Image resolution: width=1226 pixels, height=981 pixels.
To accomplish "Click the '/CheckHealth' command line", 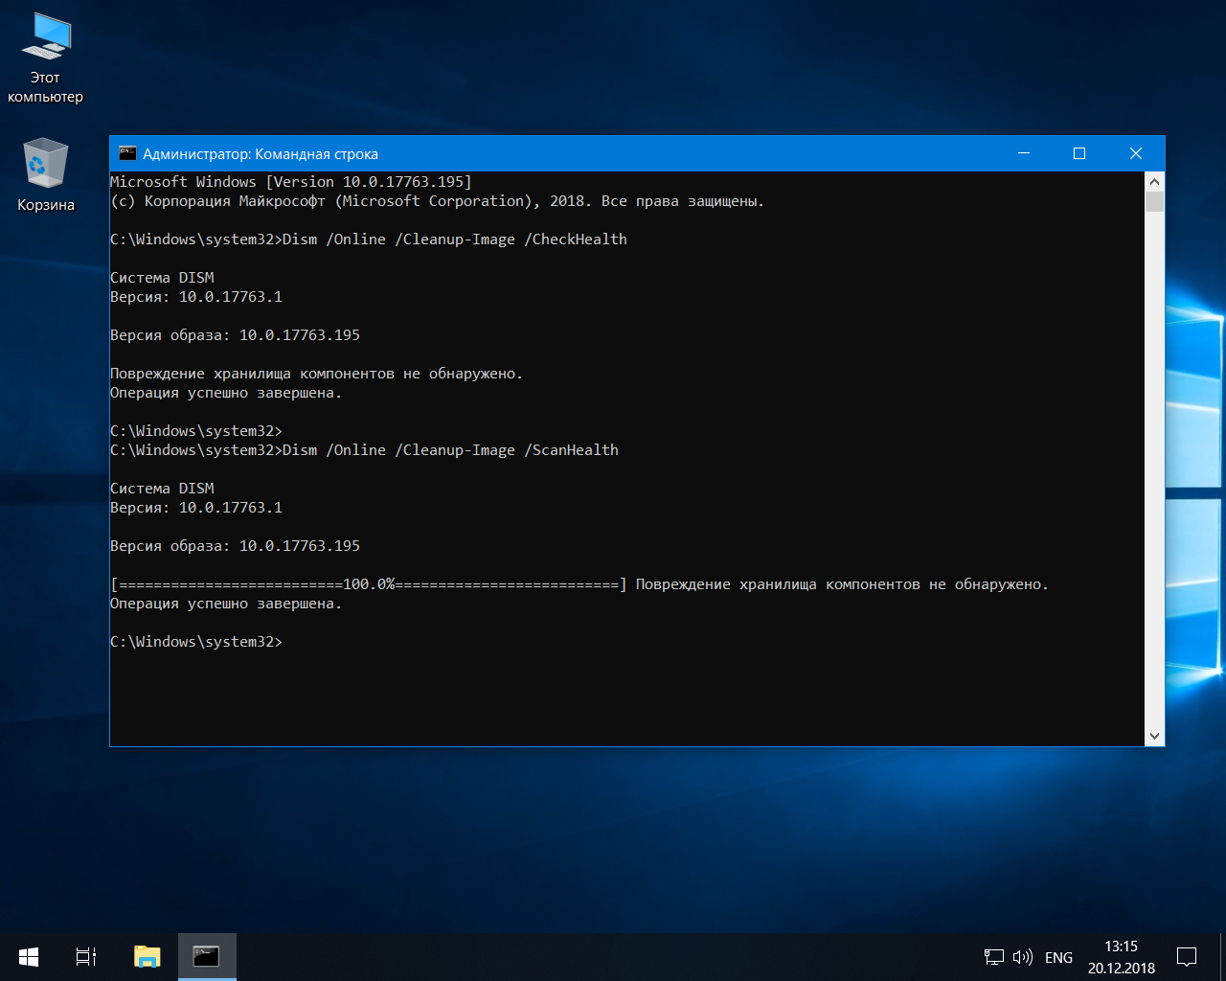I will point(369,240).
